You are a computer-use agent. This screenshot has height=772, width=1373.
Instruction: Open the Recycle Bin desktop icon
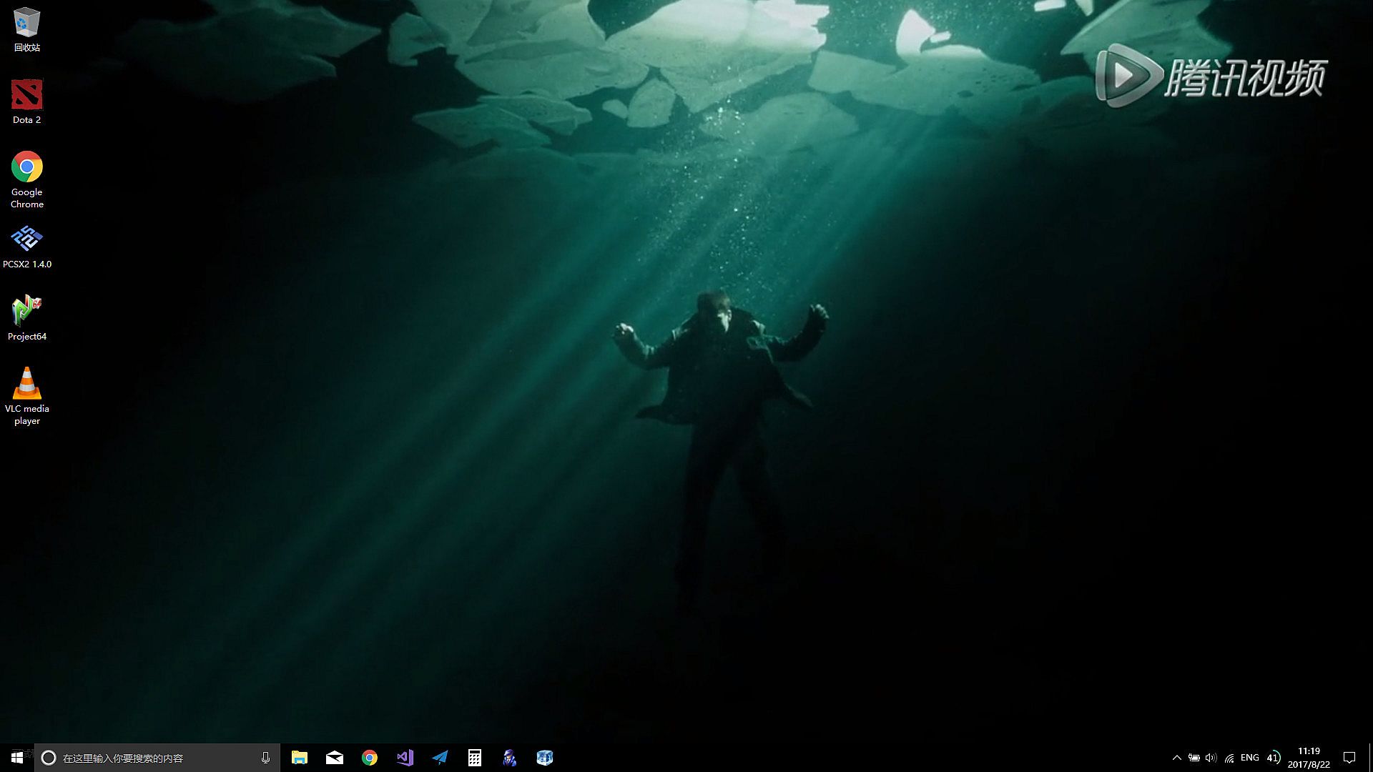[26, 29]
